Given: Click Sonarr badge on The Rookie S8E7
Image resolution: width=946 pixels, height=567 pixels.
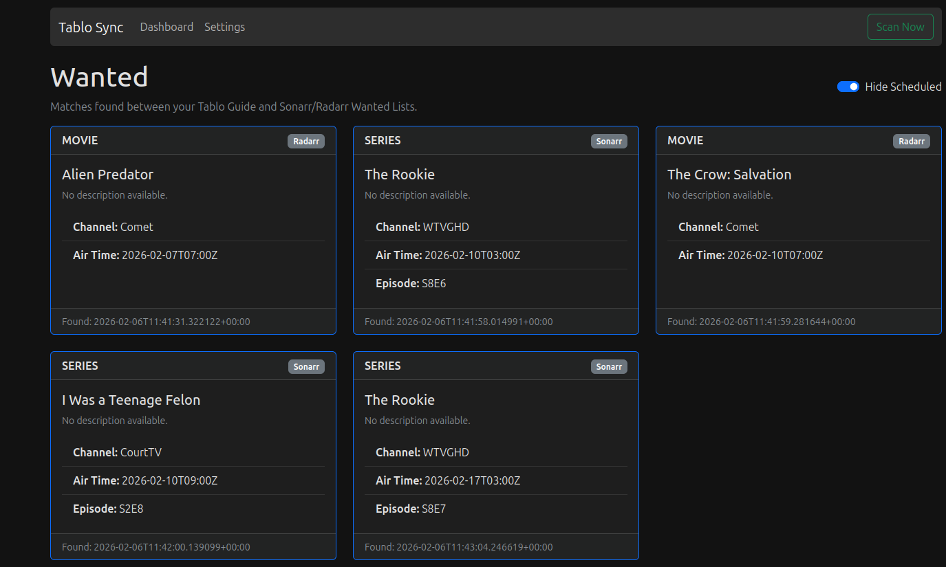Looking at the screenshot, I should coord(609,366).
